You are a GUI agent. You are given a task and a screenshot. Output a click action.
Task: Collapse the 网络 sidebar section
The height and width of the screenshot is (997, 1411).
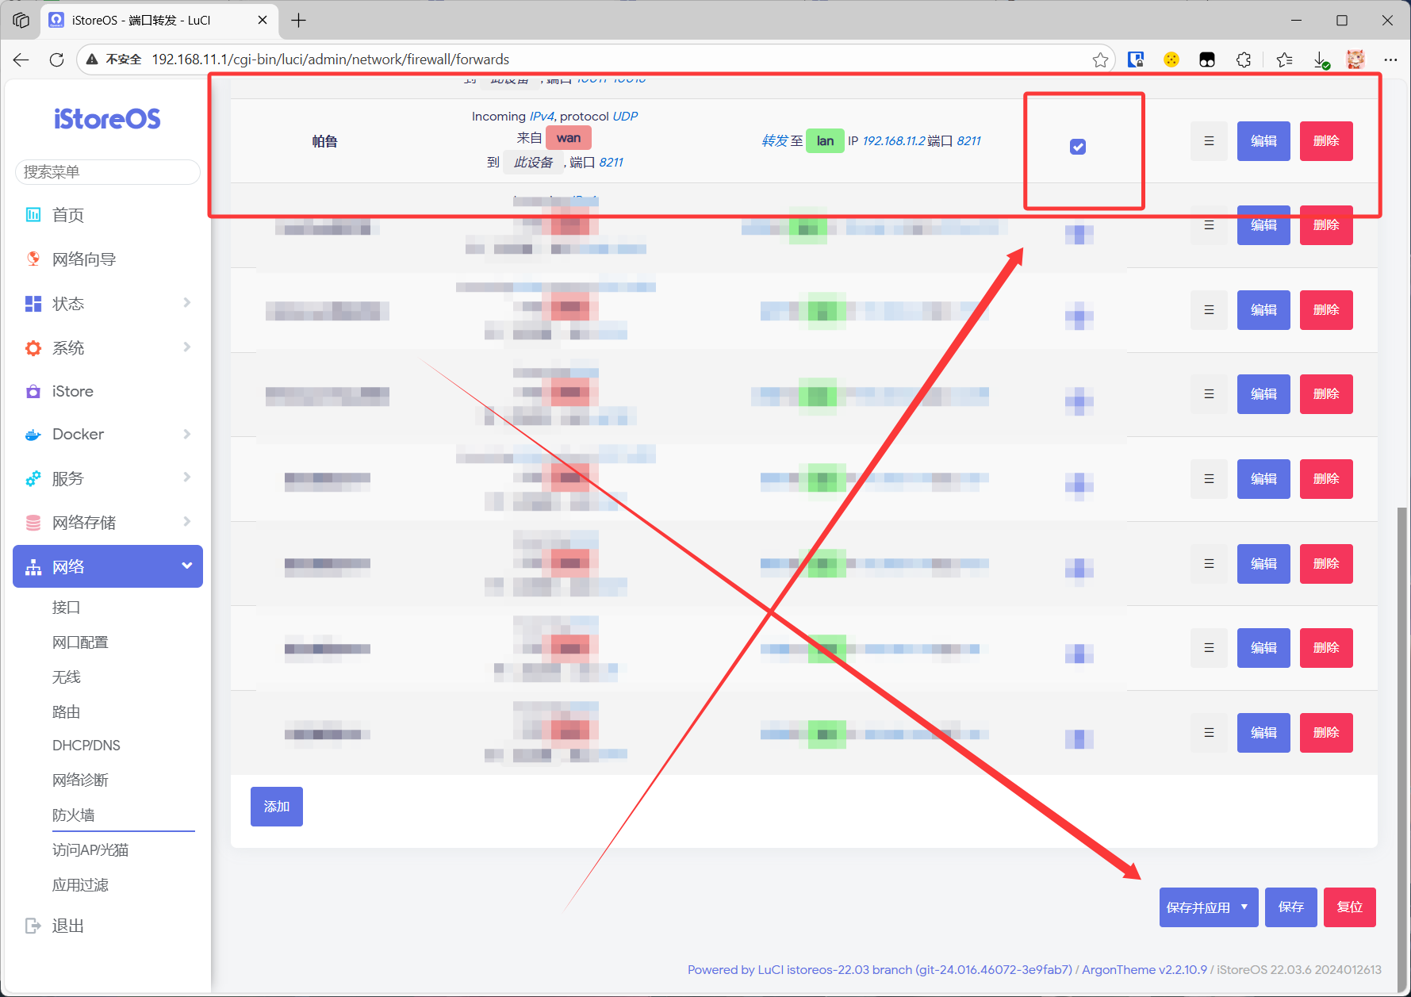coord(187,566)
